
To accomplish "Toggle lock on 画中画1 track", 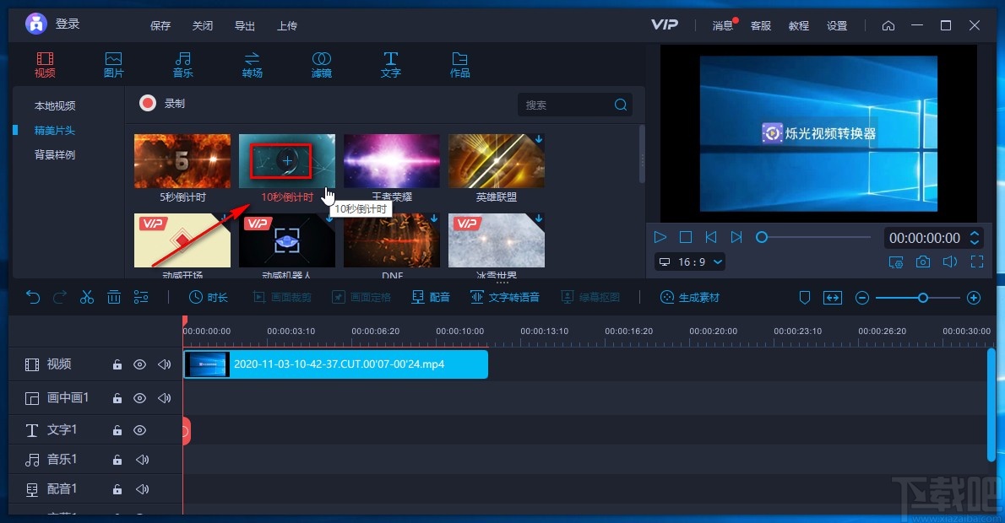I will click(x=117, y=398).
